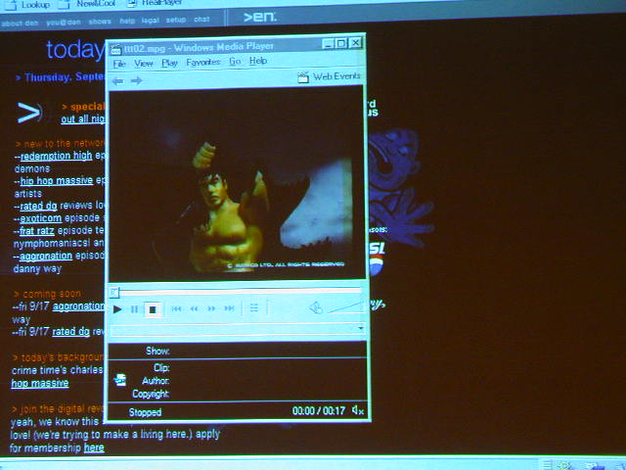Click the back arrow in Media Player
This screenshot has height=470, width=626.
click(118, 80)
